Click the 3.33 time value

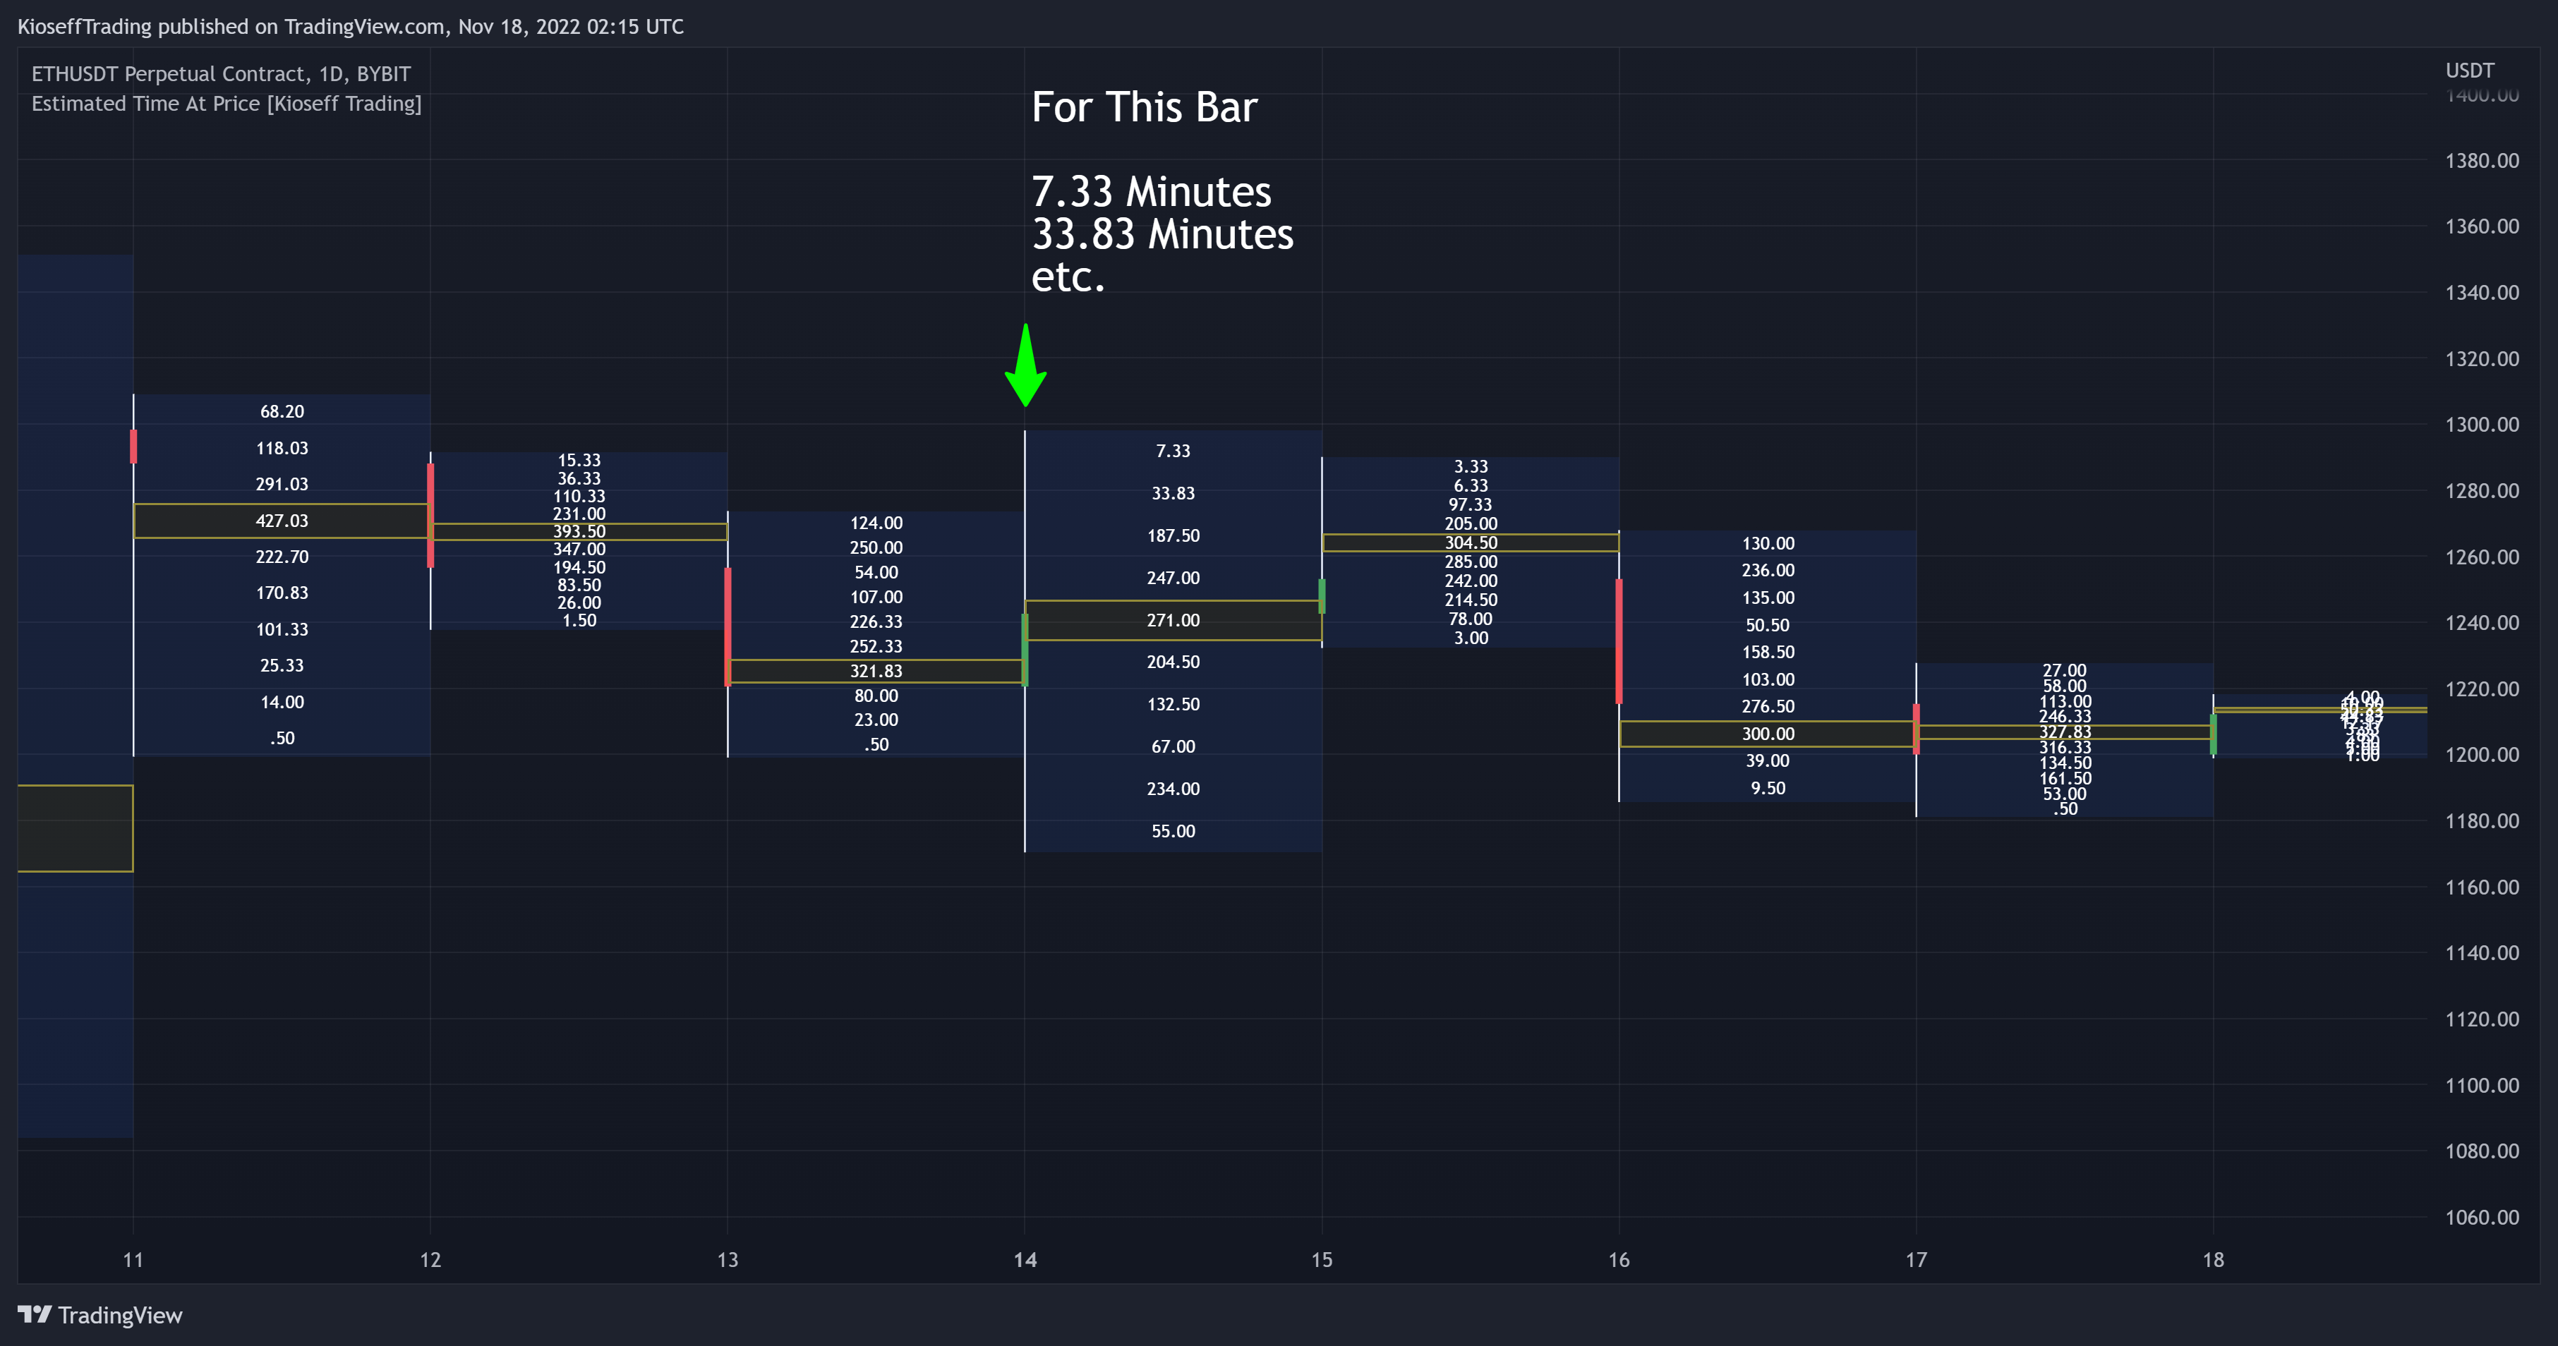pyautogui.click(x=1472, y=466)
